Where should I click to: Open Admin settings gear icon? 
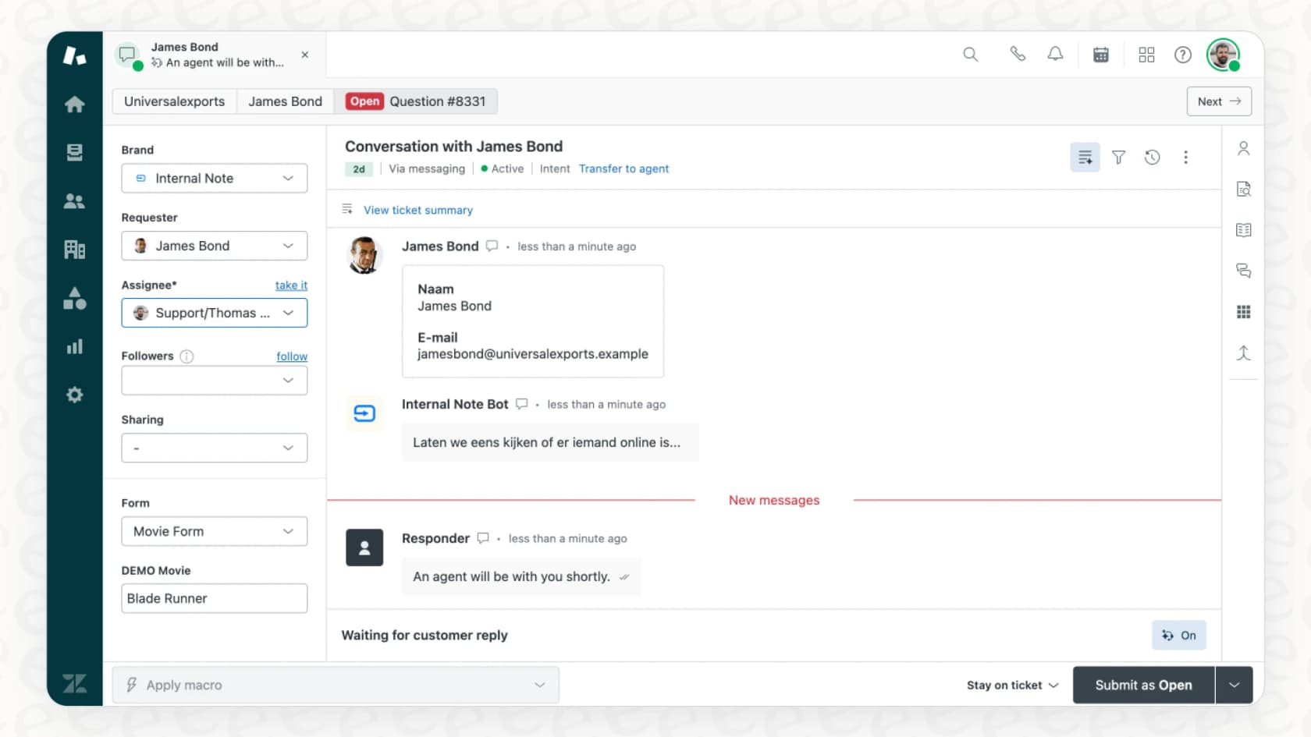(x=74, y=395)
